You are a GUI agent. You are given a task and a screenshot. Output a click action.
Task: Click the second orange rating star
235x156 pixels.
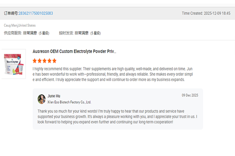click(40, 61)
